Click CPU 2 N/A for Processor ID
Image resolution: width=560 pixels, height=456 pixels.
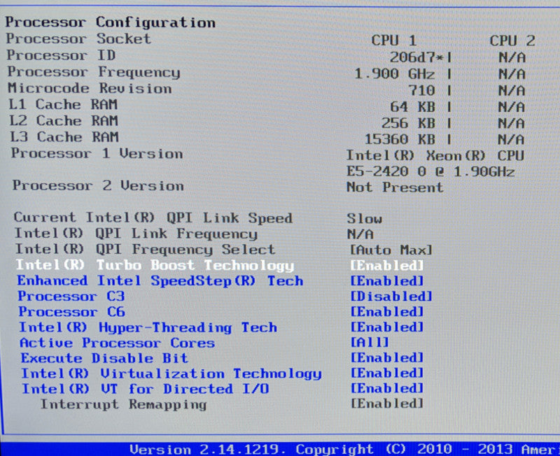click(x=512, y=57)
